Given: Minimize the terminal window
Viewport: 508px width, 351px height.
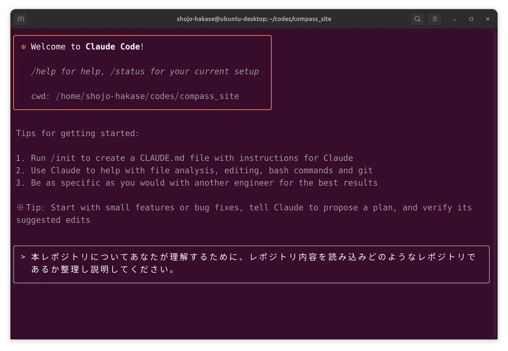Looking at the screenshot, I should click(x=455, y=19).
